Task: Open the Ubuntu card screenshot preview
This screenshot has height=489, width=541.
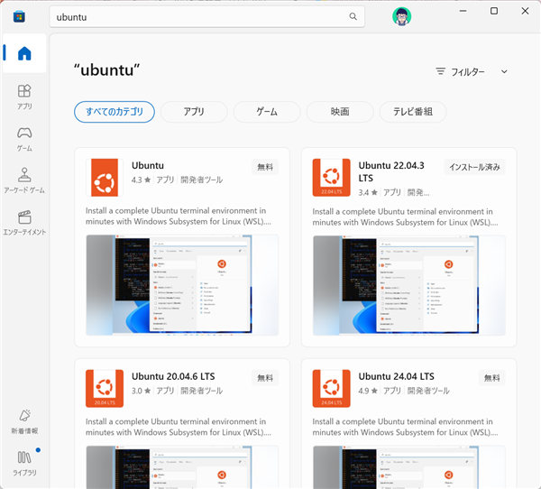Action: pos(182,285)
